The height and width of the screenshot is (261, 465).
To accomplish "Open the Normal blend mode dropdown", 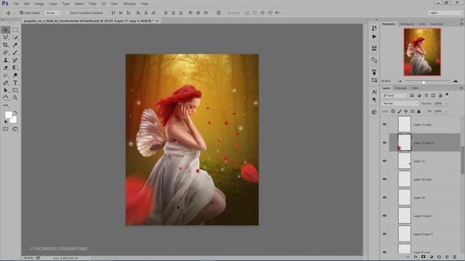I will tap(400, 104).
